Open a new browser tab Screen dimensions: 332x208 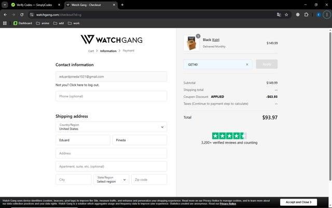coord(122,5)
